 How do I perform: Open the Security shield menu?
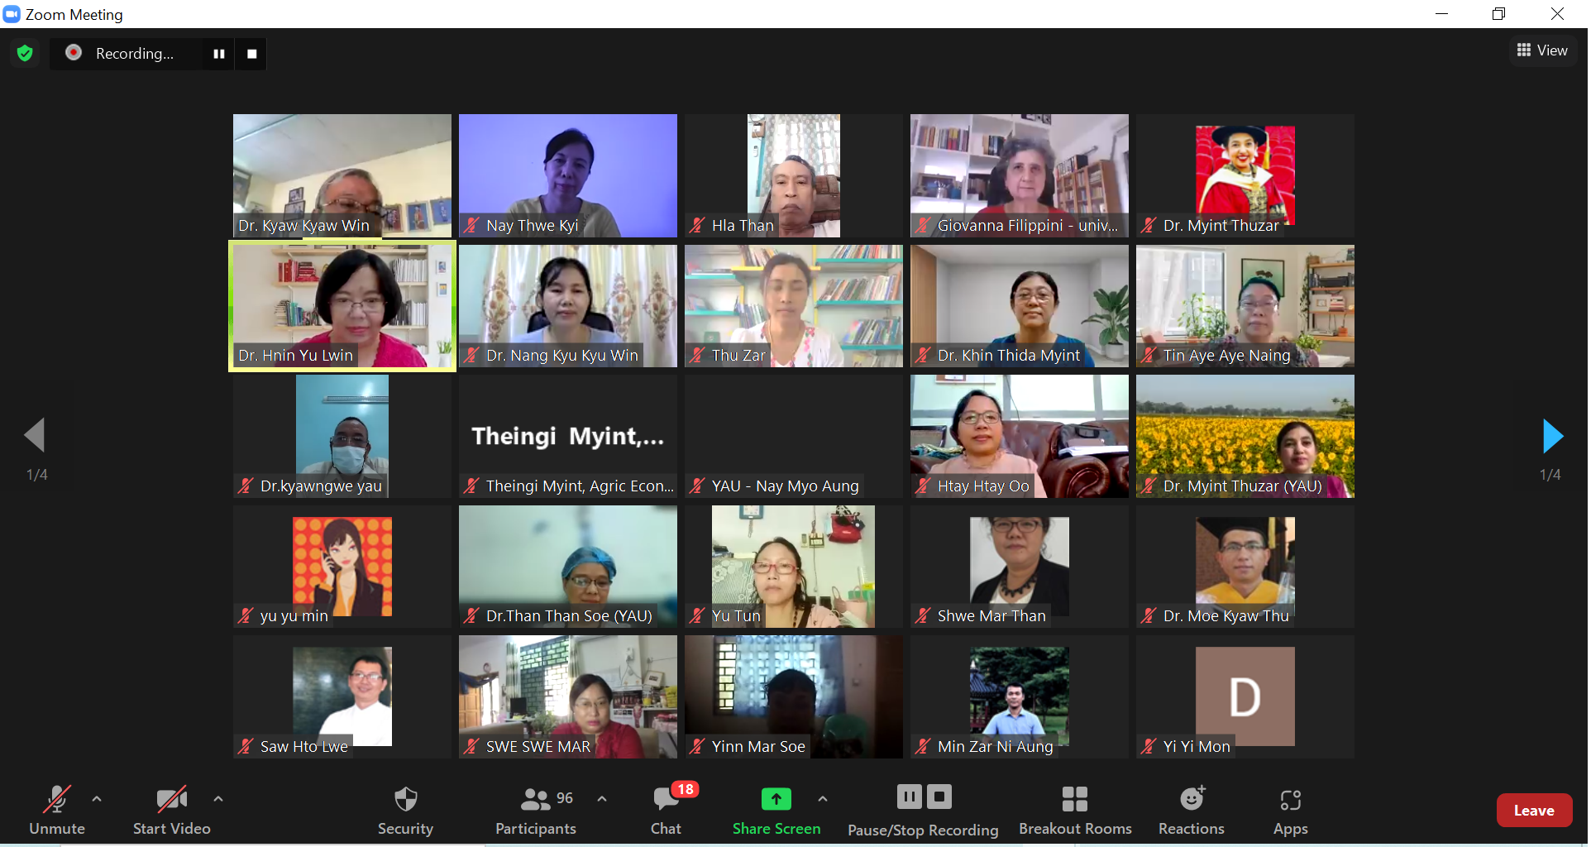pos(405,811)
